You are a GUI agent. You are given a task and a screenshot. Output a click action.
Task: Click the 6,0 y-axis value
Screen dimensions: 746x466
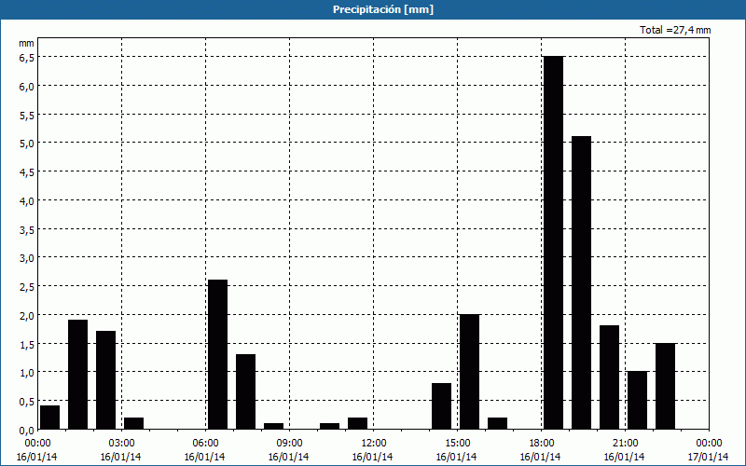pos(27,87)
